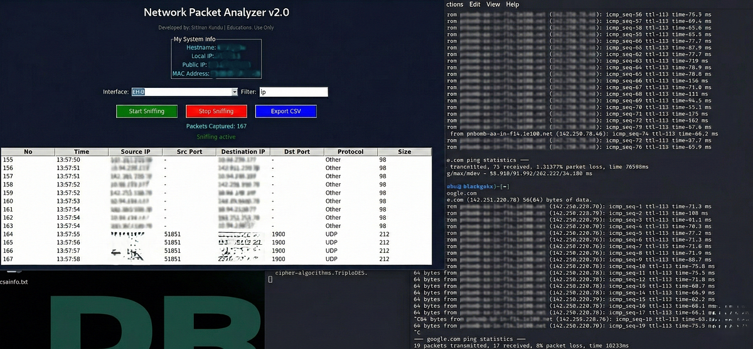
Task: Click the time cell 13:57:50
Action: pyautogui.click(x=68, y=160)
